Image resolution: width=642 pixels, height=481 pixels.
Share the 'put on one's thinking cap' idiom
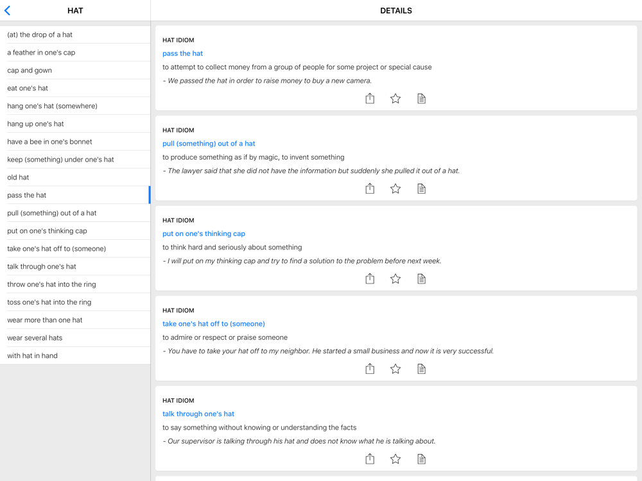click(x=370, y=278)
